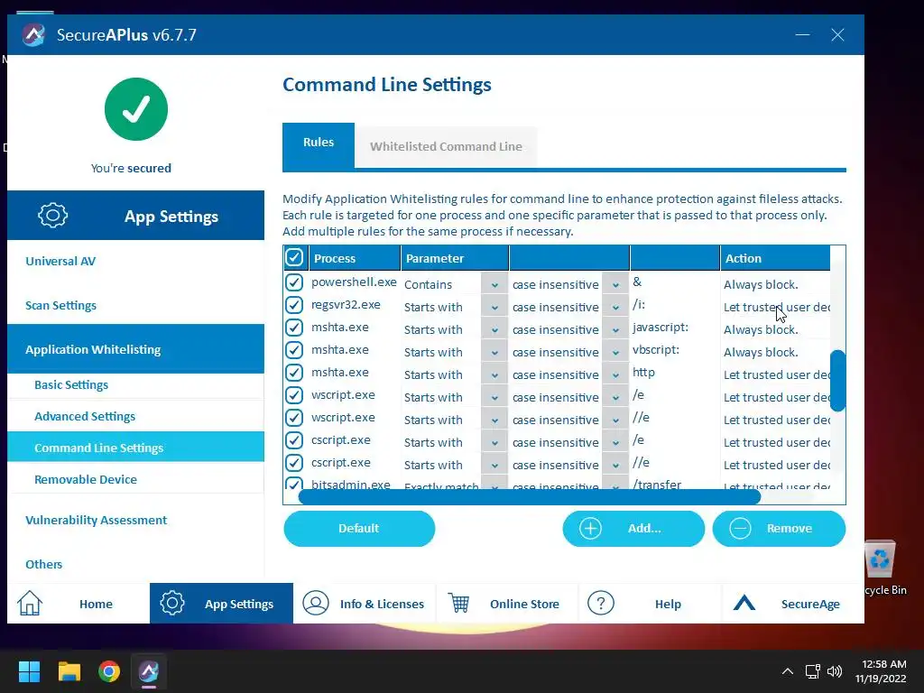Click Command Line Settings sidebar item
This screenshot has height=693, width=924.
click(x=135, y=448)
